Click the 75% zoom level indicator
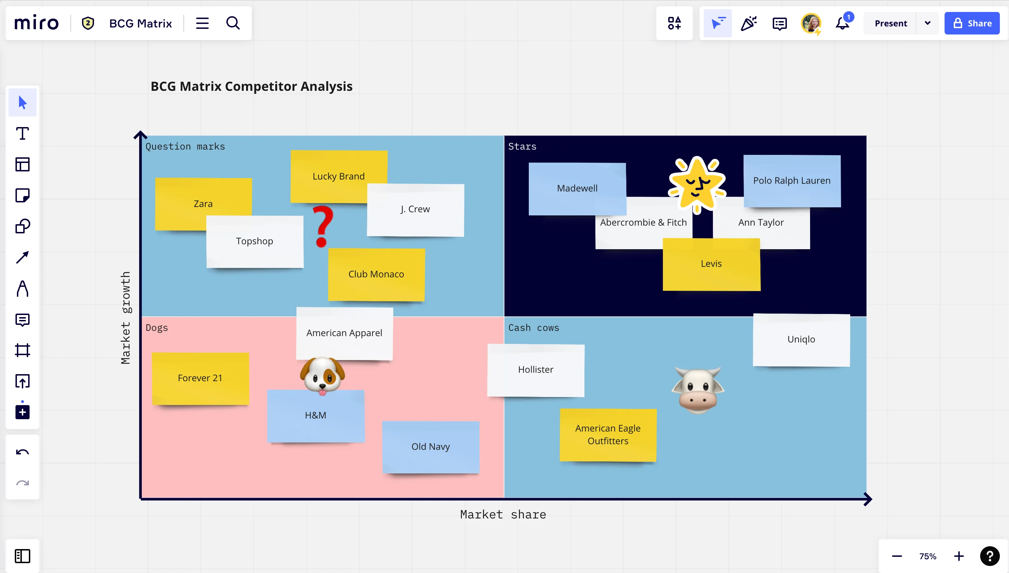Screen dimensions: 1009x573 928,556
